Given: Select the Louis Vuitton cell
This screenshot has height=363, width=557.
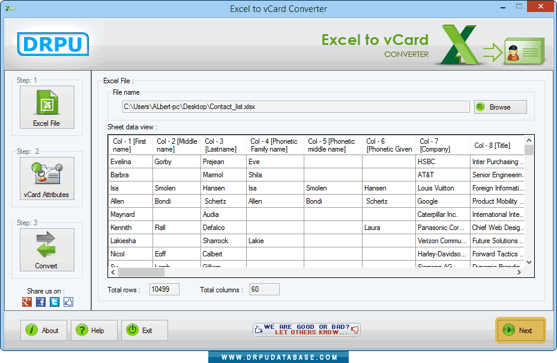Looking at the screenshot, I should click(443, 188).
